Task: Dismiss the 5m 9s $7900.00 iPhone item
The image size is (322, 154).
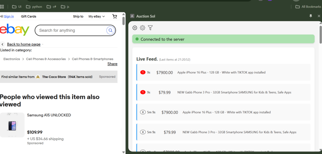Action: click(x=143, y=112)
